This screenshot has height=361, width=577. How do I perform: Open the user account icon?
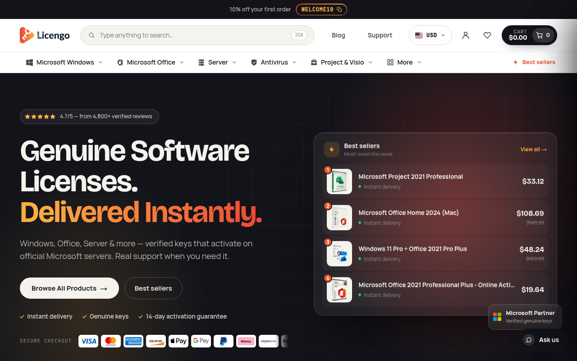[x=466, y=35]
